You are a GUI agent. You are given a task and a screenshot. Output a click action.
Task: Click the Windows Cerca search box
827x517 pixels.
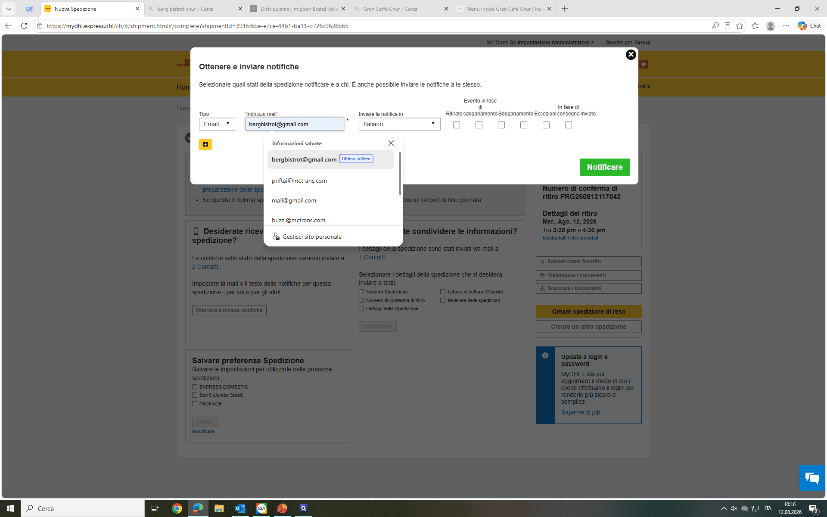[83, 508]
